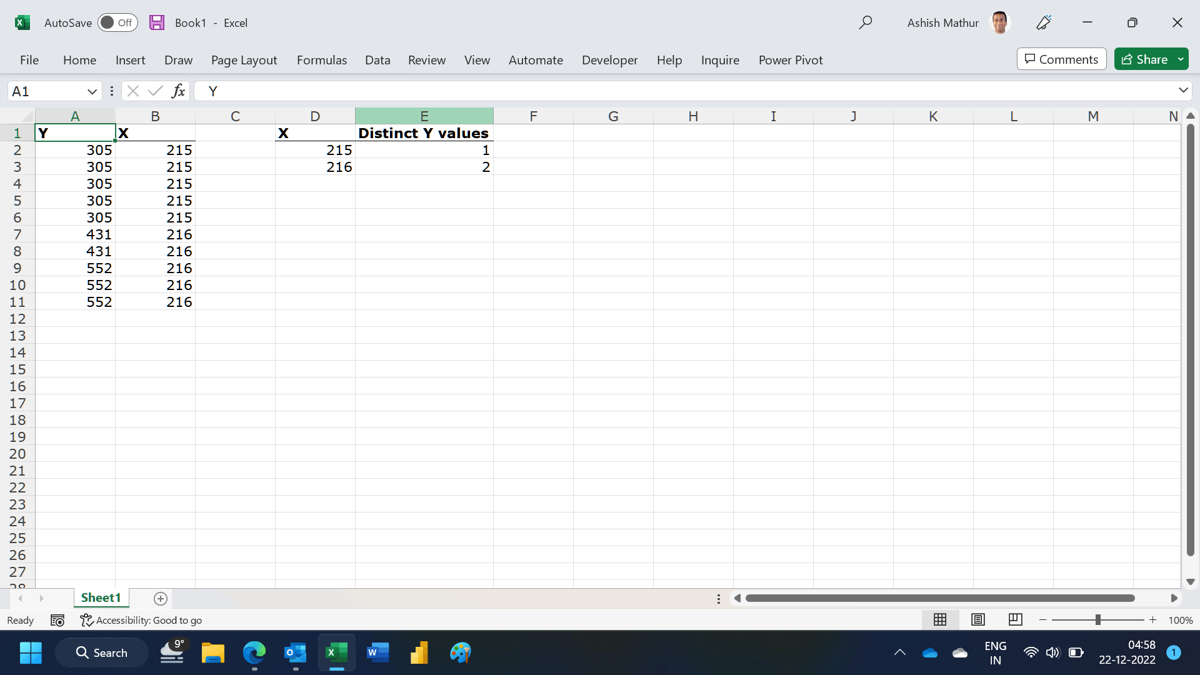Image resolution: width=1200 pixels, height=675 pixels.
Task: Open Microsoft Edge from the taskbar
Action: click(x=254, y=652)
